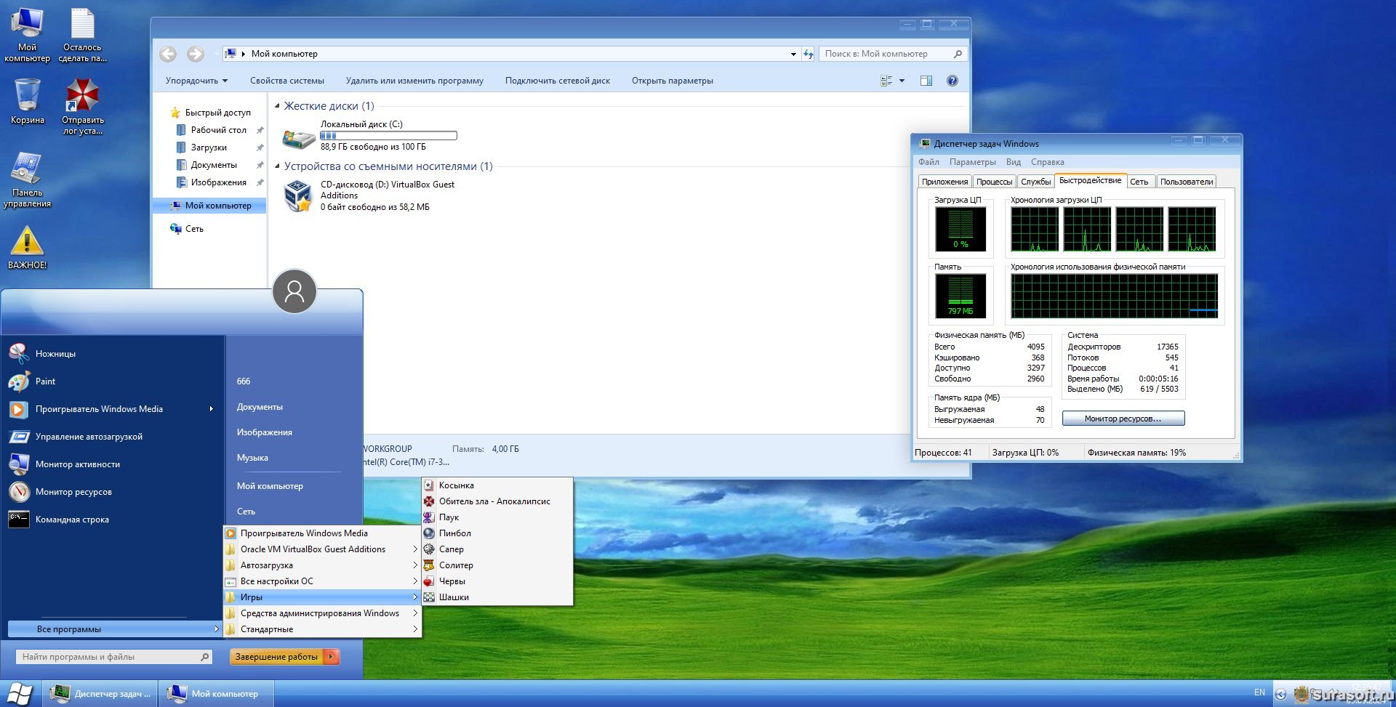1396x707 pixels.
Task: Launch Пинбол from the games submenu
Action: click(454, 533)
